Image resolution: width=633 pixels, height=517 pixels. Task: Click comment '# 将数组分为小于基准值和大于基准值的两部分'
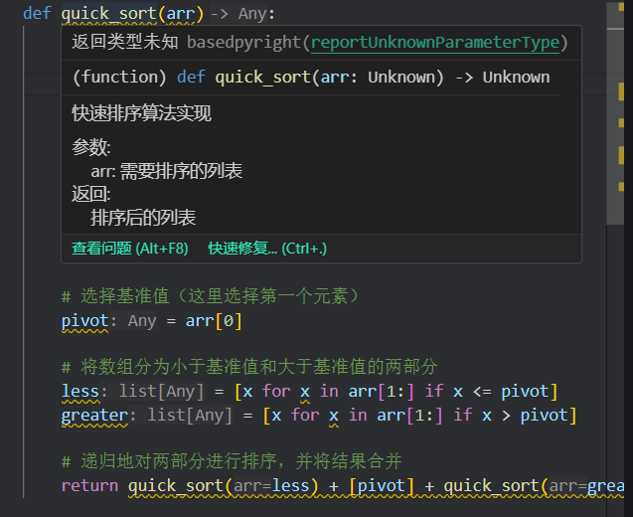click(249, 367)
